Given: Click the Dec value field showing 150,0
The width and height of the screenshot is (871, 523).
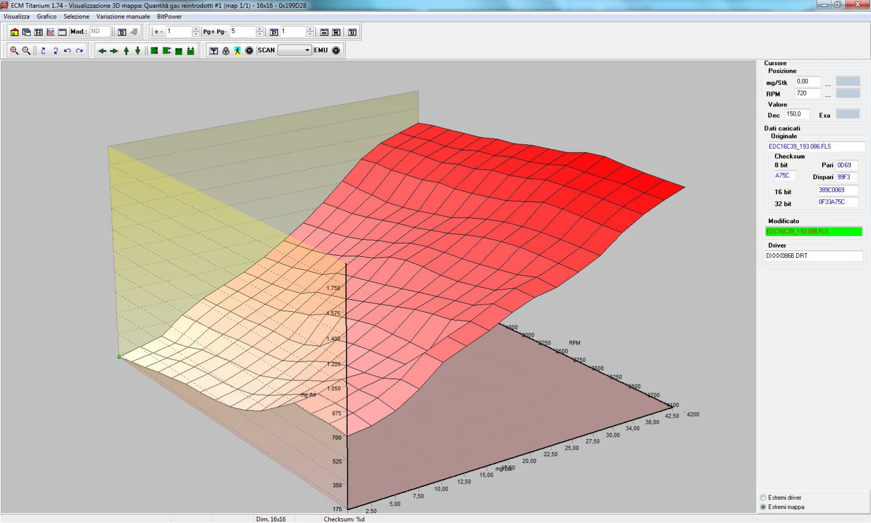Looking at the screenshot, I should [x=797, y=115].
